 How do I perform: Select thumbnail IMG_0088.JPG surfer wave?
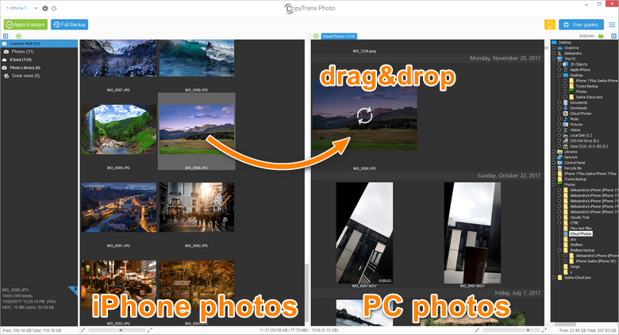[197, 59]
